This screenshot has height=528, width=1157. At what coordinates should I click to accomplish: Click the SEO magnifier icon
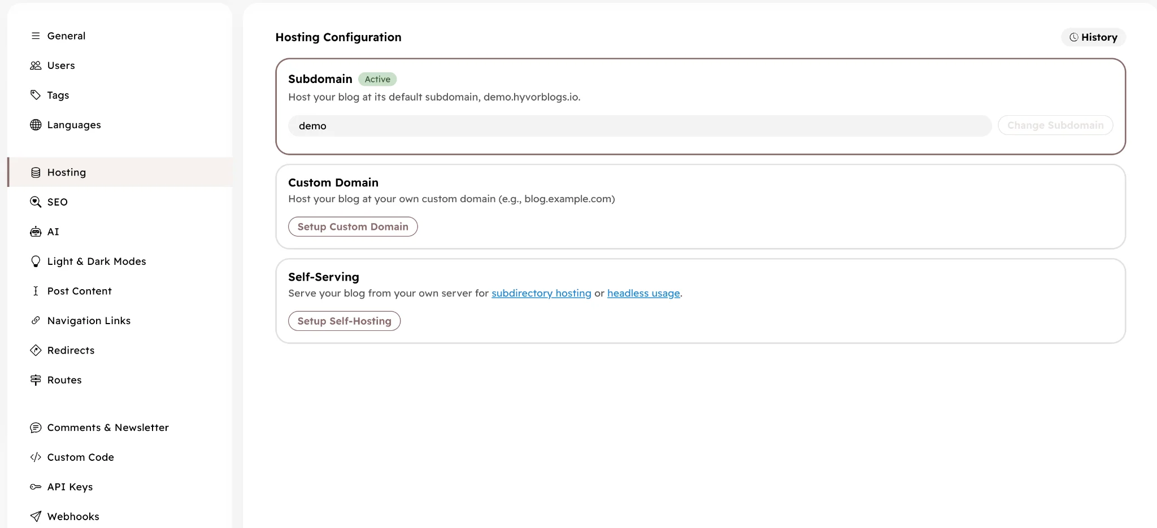click(x=36, y=202)
